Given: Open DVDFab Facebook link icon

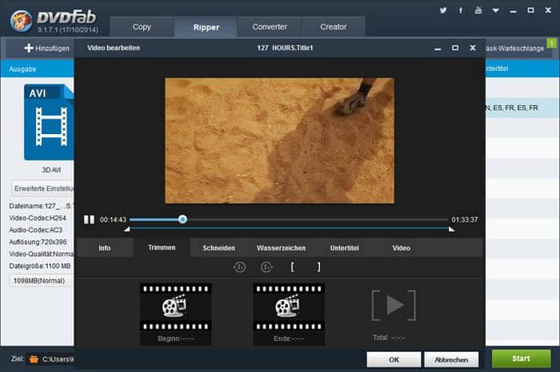Looking at the screenshot, I should pyautogui.click(x=461, y=10).
